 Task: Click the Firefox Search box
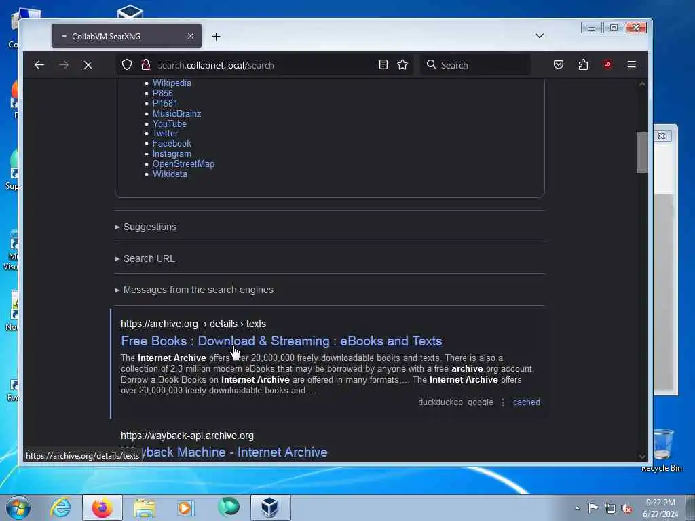[x=475, y=65]
